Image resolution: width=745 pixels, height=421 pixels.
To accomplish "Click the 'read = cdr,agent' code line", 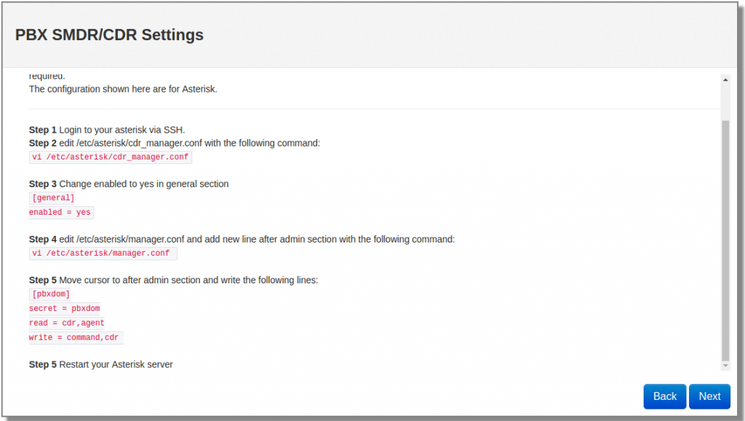I will (x=67, y=323).
